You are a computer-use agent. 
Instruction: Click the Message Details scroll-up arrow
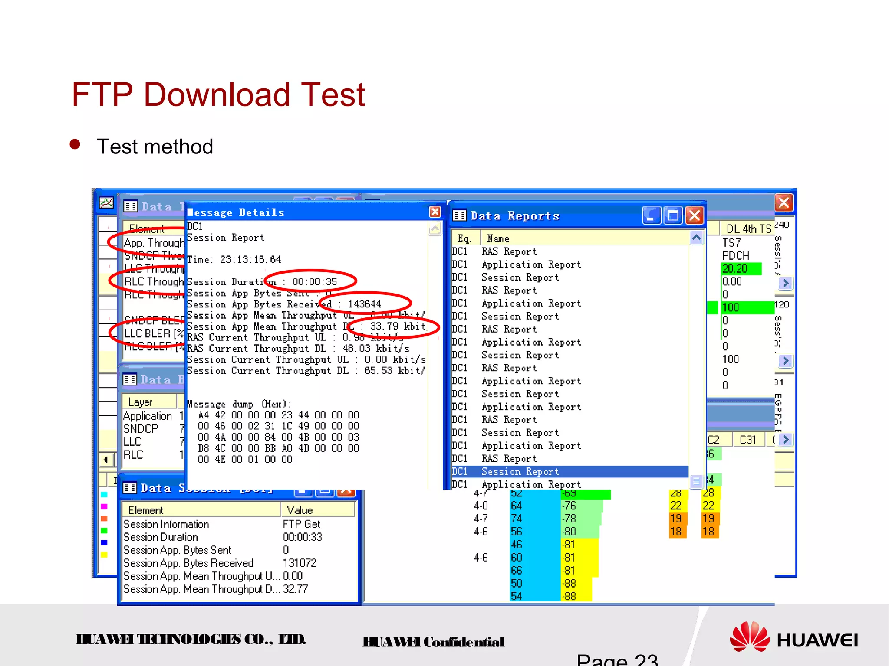tap(435, 228)
